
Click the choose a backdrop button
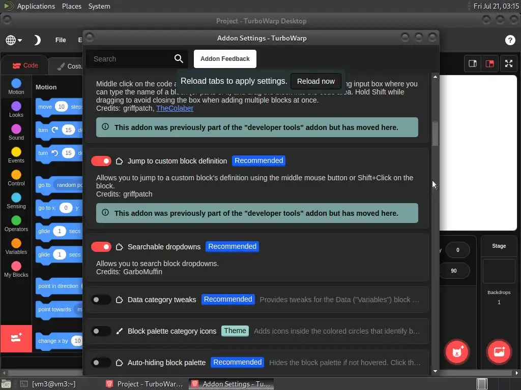[x=499, y=351]
